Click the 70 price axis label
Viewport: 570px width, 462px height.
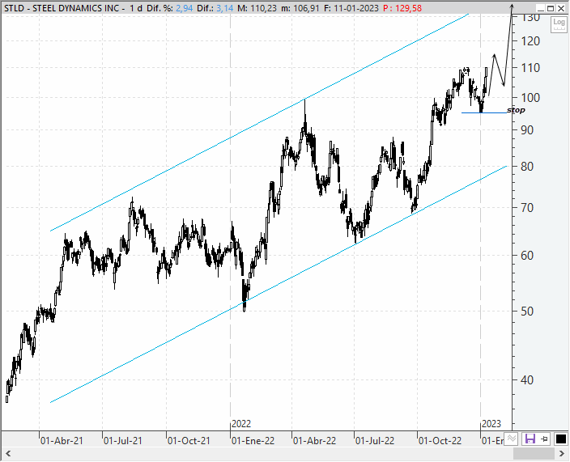(527, 208)
